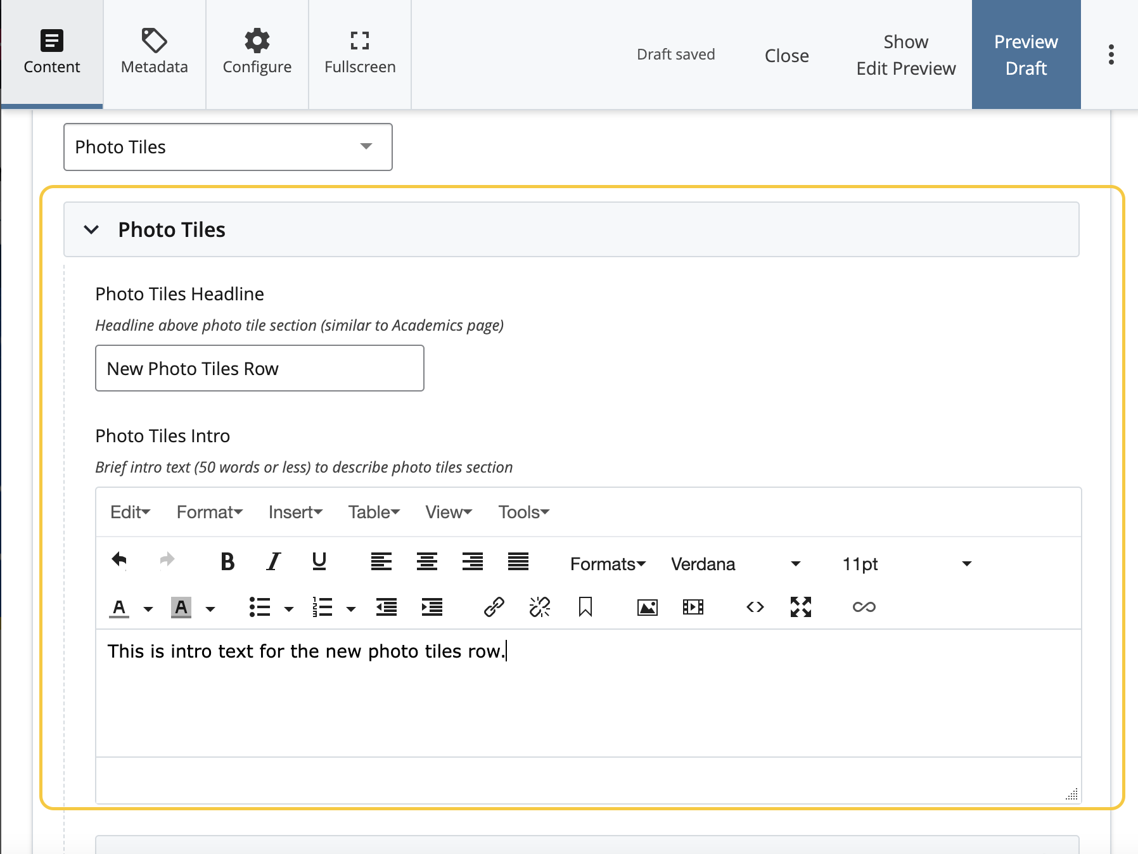
Task: Toggle the editor fullscreen icon
Action: (801, 607)
